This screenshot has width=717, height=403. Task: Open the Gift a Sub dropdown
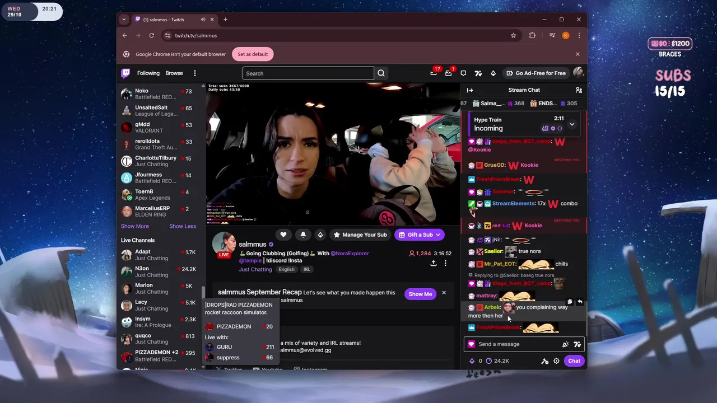point(420,235)
